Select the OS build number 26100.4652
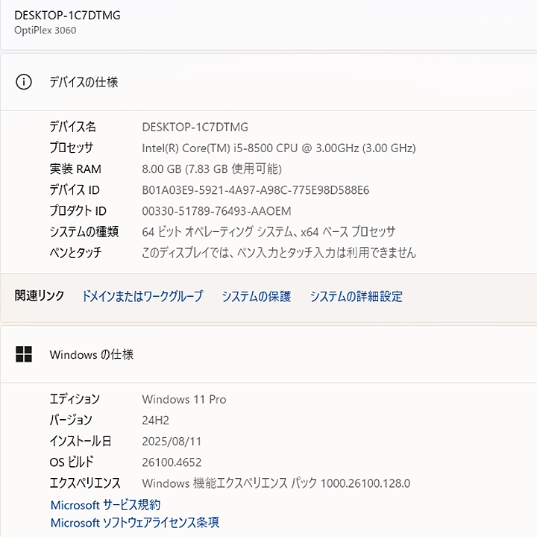 pos(172,462)
